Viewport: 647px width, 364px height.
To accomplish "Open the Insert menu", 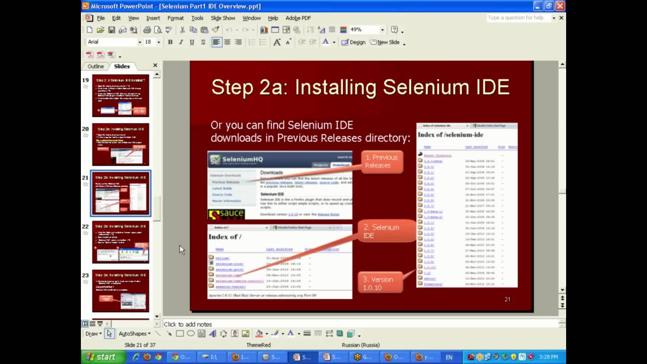I will (153, 18).
